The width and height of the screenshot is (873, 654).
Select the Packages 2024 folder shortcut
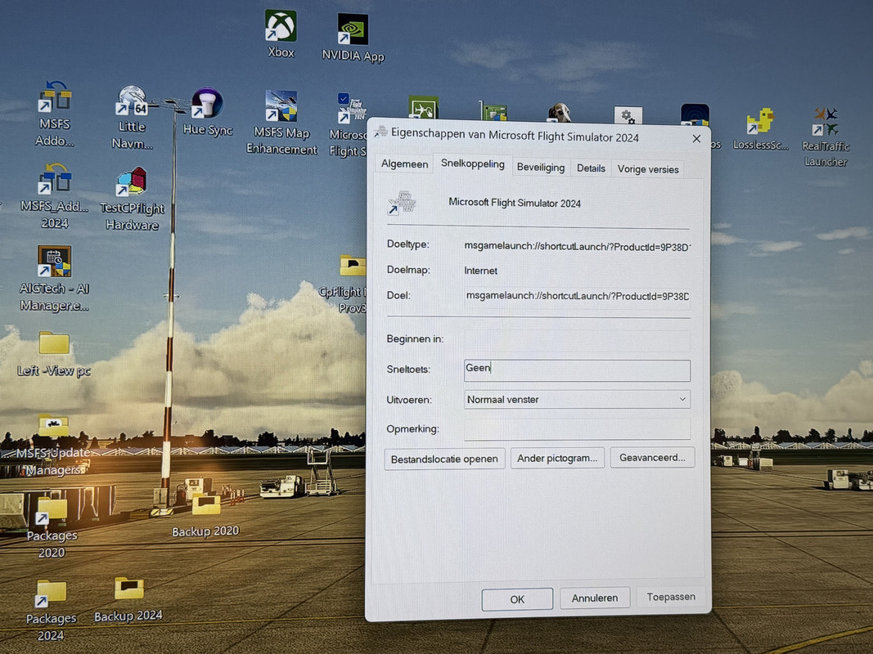tap(52, 610)
